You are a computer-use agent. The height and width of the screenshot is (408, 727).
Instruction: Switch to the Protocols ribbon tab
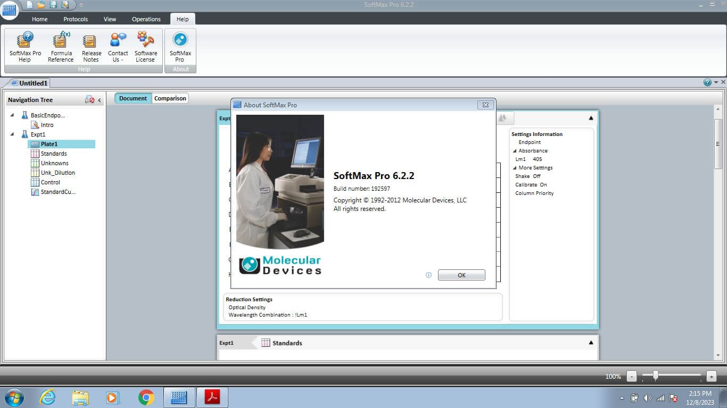pos(76,19)
